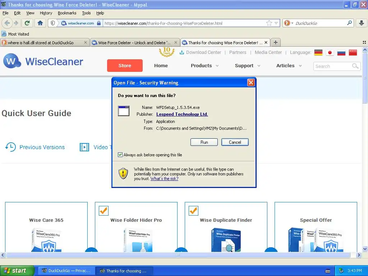The height and width of the screenshot is (276, 368).
Task: Go forward with the forward arrow
Action: 16,23
